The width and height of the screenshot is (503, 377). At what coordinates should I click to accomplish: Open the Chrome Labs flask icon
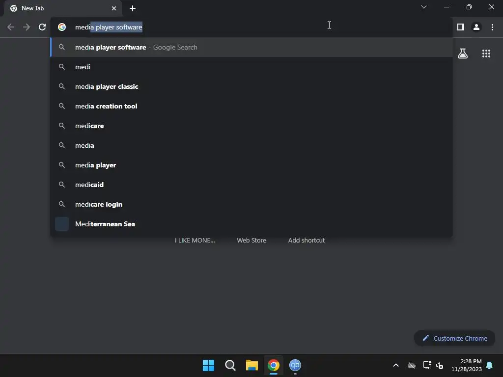click(x=463, y=54)
